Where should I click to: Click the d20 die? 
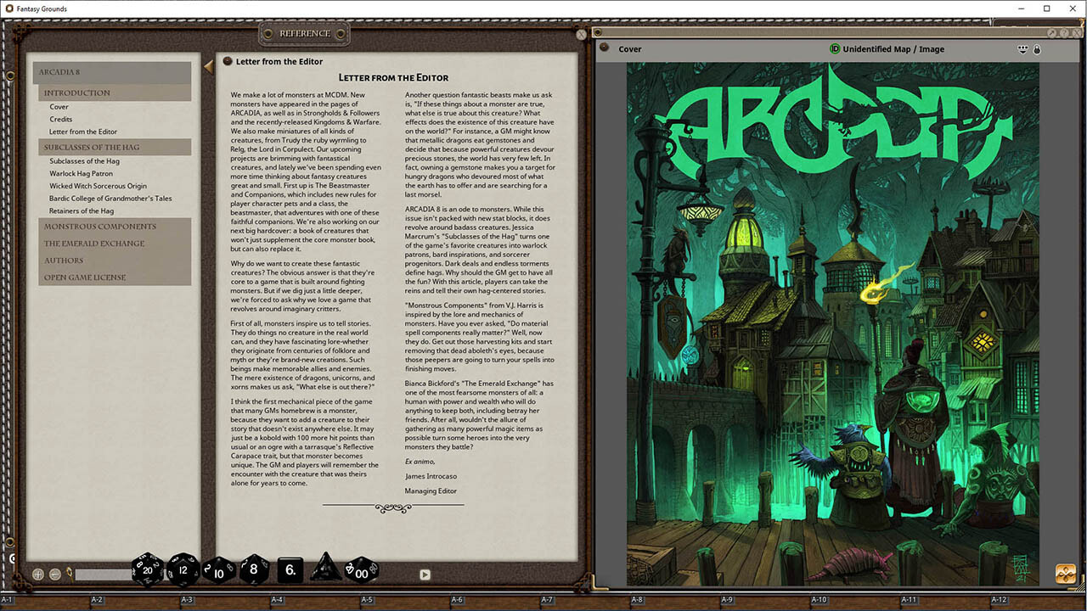(148, 569)
